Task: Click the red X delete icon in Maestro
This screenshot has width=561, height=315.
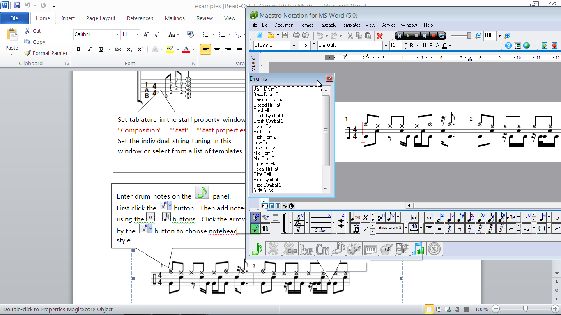Action: tap(379, 36)
